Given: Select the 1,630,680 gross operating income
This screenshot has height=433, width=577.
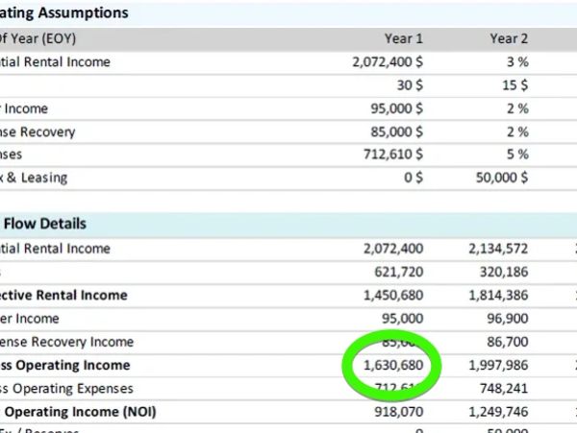Looking at the screenshot, I should pos(393,366).
